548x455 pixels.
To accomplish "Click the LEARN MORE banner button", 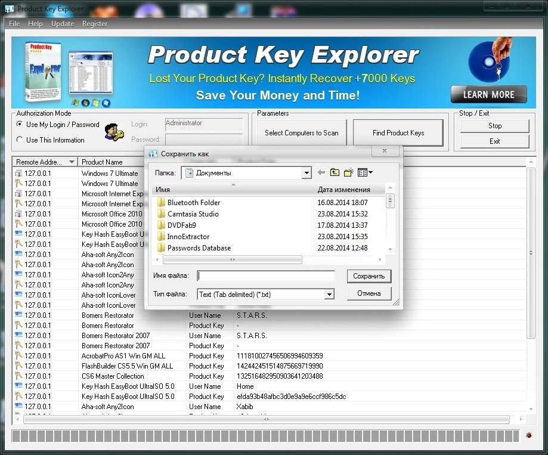I will click(488, 94).
